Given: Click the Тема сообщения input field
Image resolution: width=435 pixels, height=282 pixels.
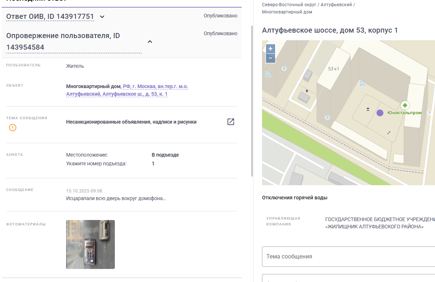Looking at the screenshot, I should tap(349, 257).
